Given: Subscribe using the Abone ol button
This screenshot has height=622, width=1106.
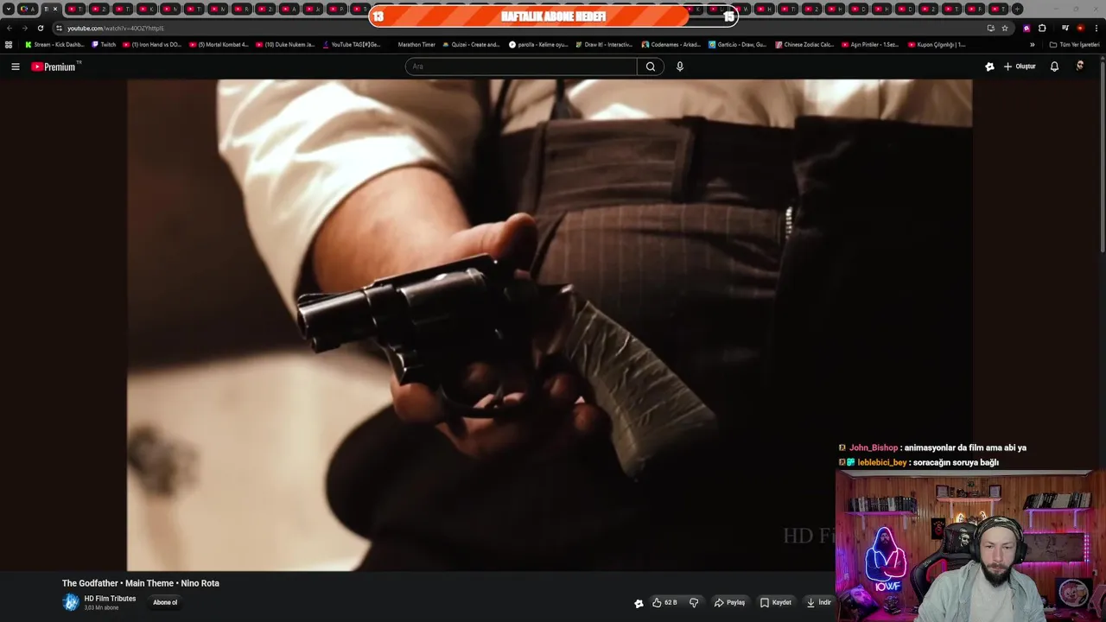Looking at the screenshot, I should click(165, 602).
